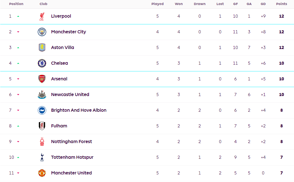294x182 pixels.
Task: Click the Played column header
Action: click(x=157, y=4)
